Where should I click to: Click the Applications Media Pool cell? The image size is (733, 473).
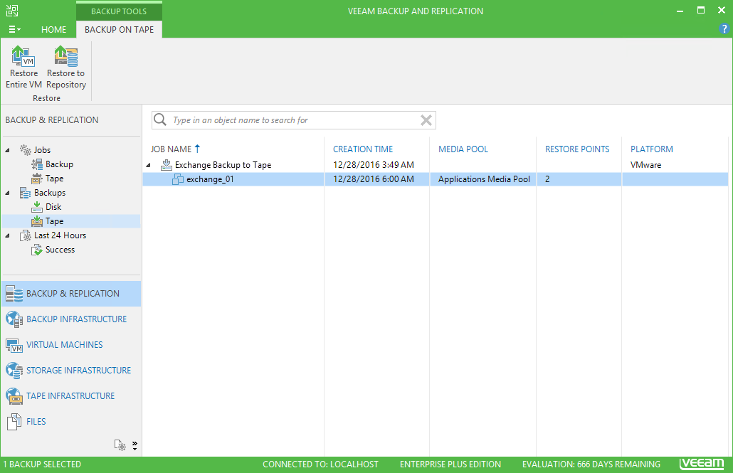(x=484, y=179)
